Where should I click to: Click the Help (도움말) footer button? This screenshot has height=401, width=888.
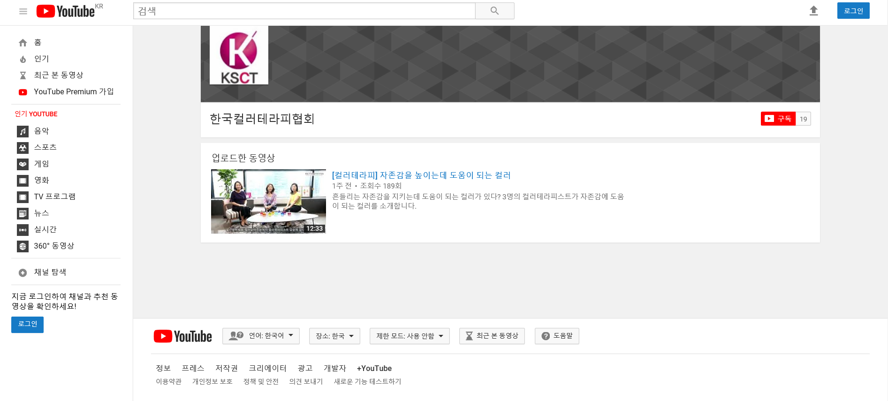(x=557, y=336)
